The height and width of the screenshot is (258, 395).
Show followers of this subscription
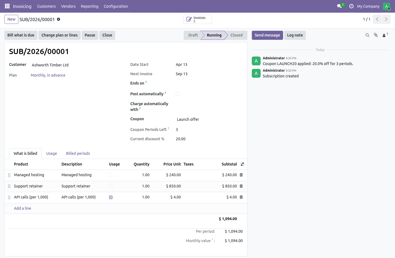[385, 35]
